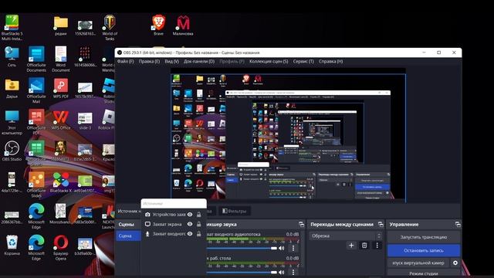Select the WPS Office desktop icon
Screen dimensions: 494x278
tap(61, 120)
